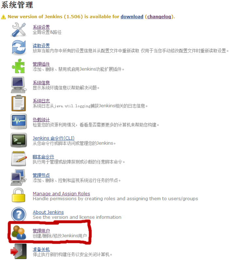This screenshot has height=261, width=229.
Task: Click the two users manage users icon
Action: click(x=19, y=232)
